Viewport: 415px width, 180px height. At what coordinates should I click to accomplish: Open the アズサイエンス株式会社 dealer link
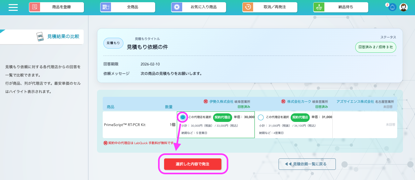pyautogui.click(x=355, y=102)
